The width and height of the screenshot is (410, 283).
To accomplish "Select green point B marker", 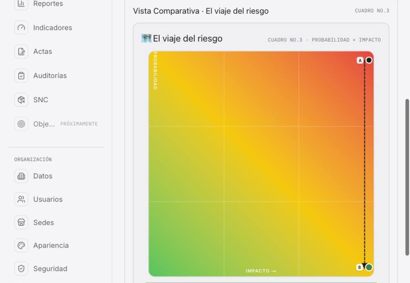I will click(x=369, y=267).
